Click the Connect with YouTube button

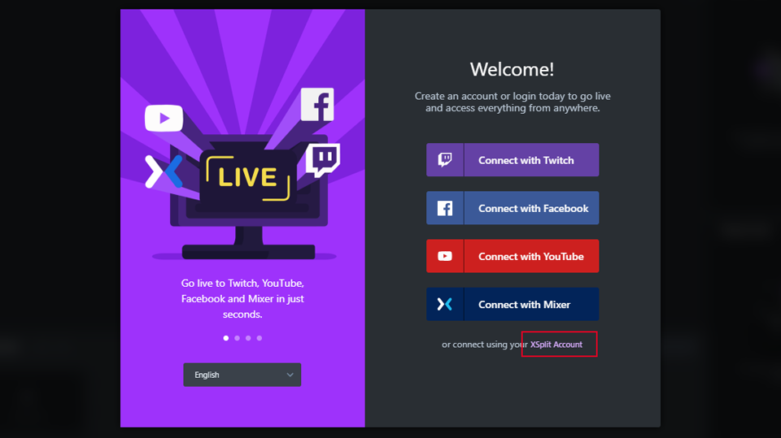pos(513,256)
